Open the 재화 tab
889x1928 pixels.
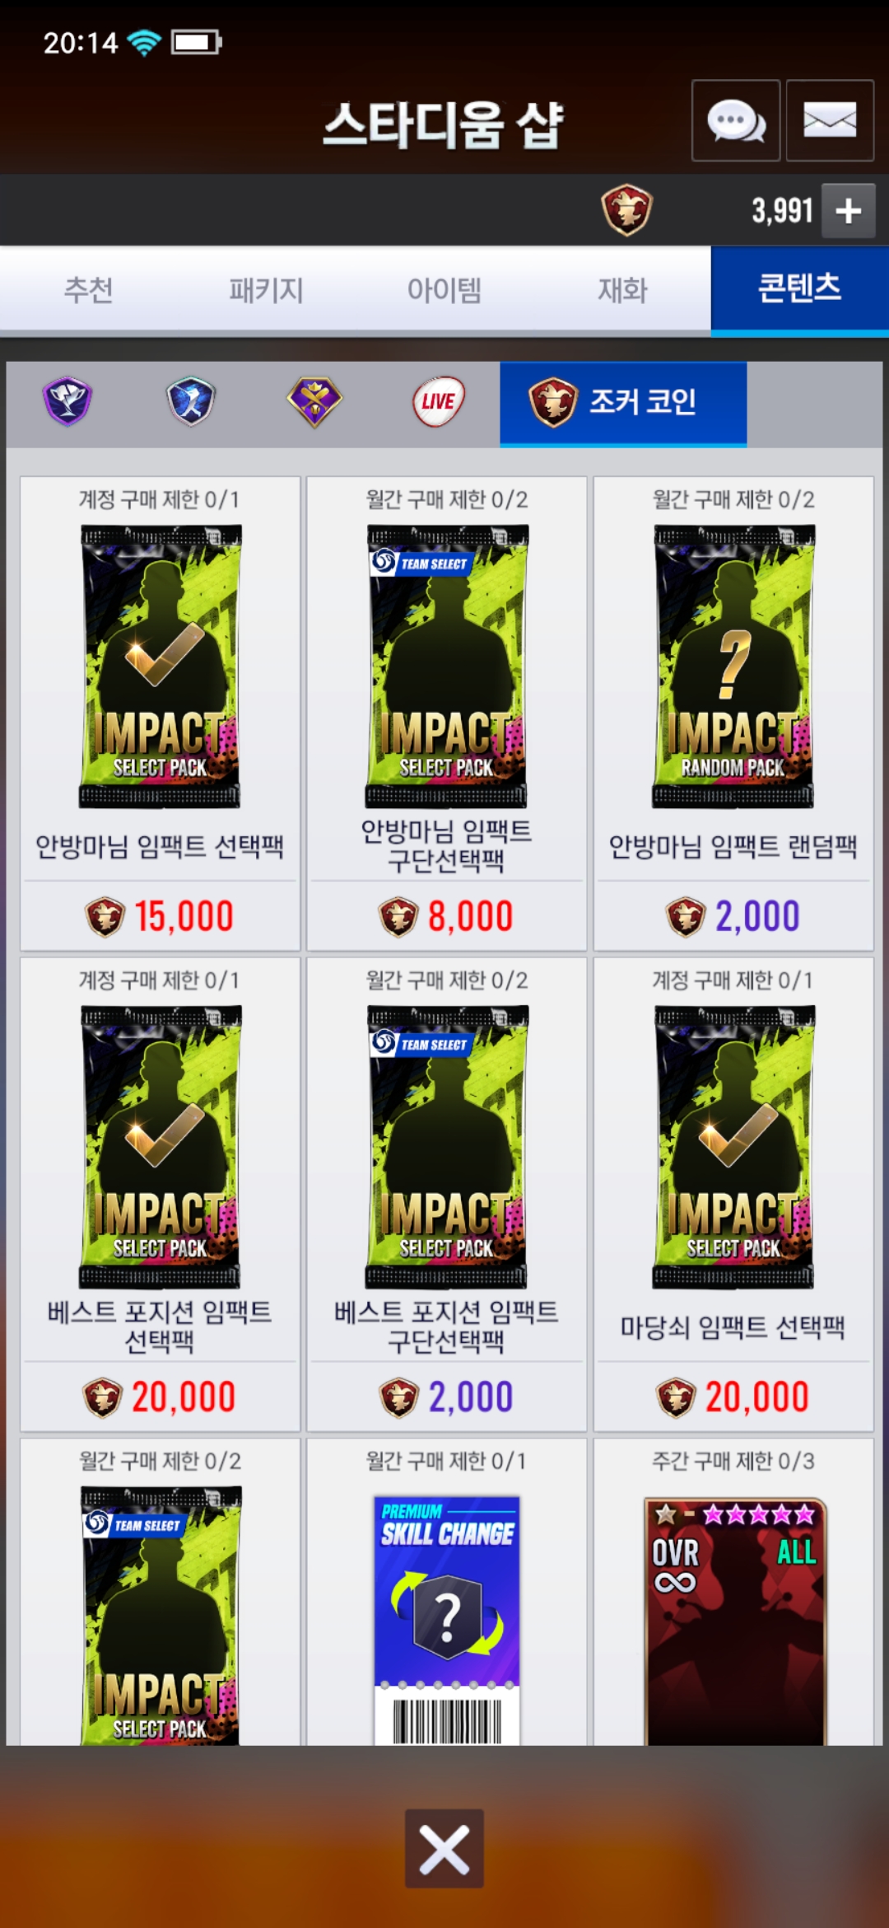(622, 290)
